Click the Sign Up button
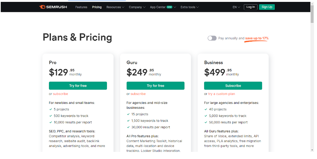Image resolution: width=317 pixels, height=159 pixels. pyautogui.click(x=267, y=7)
